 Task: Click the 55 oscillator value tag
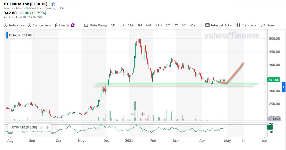(270, 127)
